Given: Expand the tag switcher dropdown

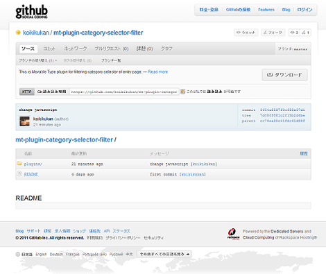Looking at the screenshot, I should (78, 60).
